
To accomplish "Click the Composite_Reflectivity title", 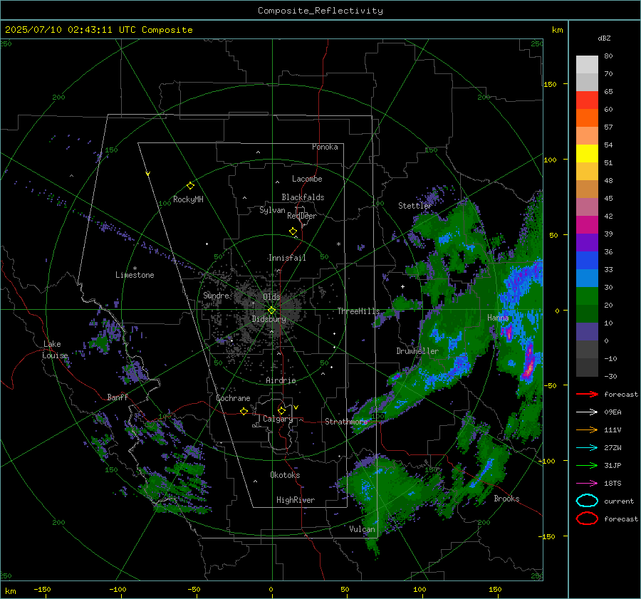I will [320, 11].
